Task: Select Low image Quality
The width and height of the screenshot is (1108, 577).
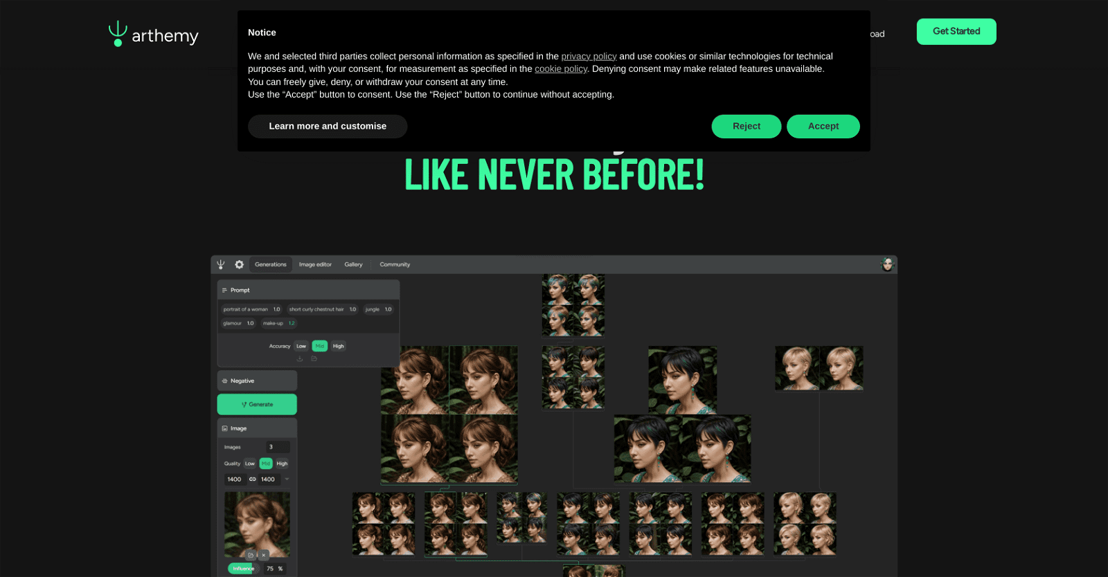Action: coord(250,464)
